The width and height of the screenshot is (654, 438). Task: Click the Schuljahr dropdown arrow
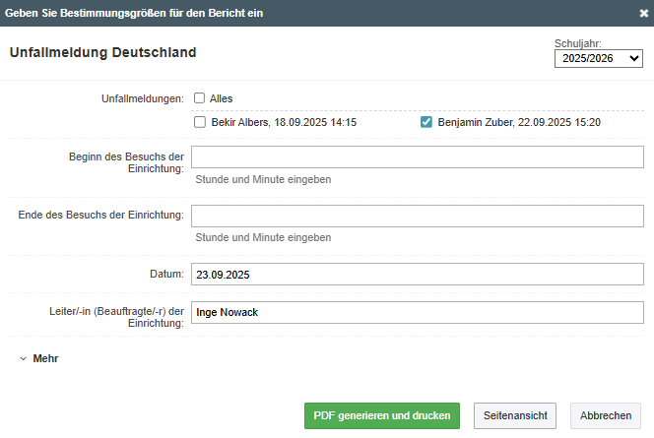coord(634,58)
